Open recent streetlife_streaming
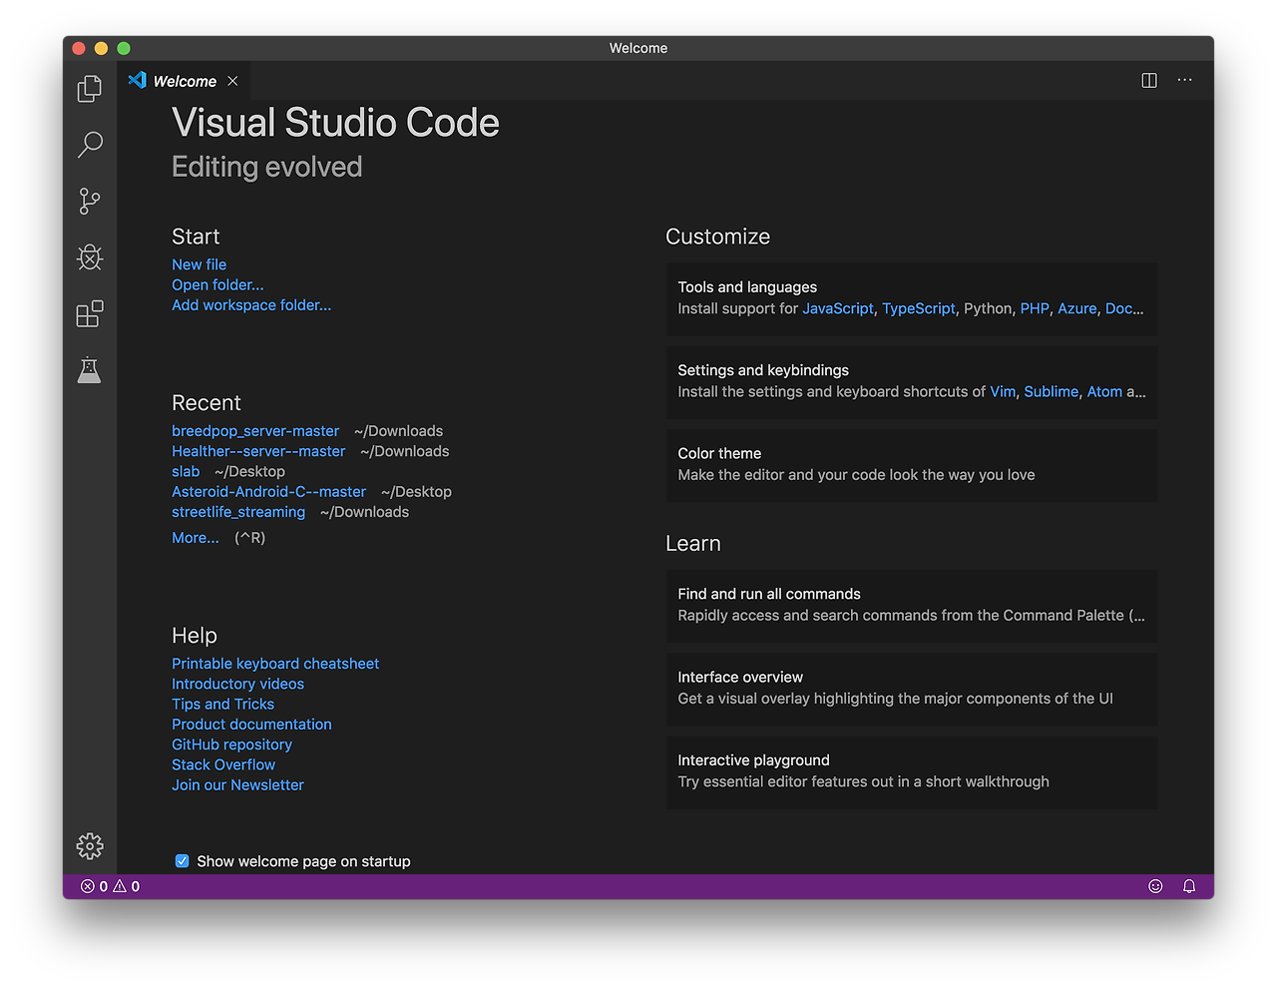 (238, 512)
